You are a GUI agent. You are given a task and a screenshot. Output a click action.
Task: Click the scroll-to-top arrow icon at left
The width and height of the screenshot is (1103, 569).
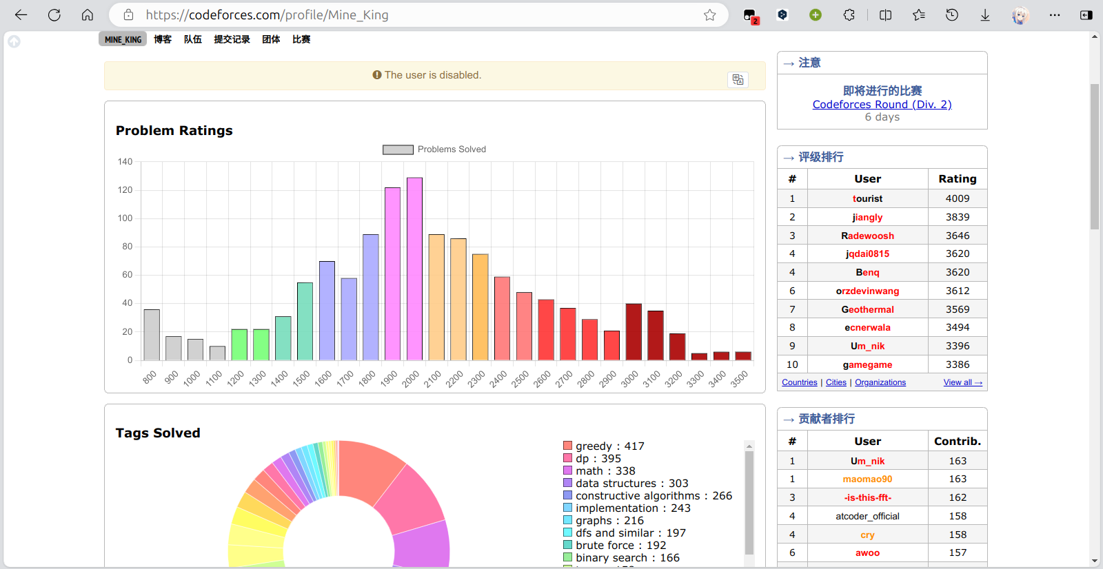[14, 41]
